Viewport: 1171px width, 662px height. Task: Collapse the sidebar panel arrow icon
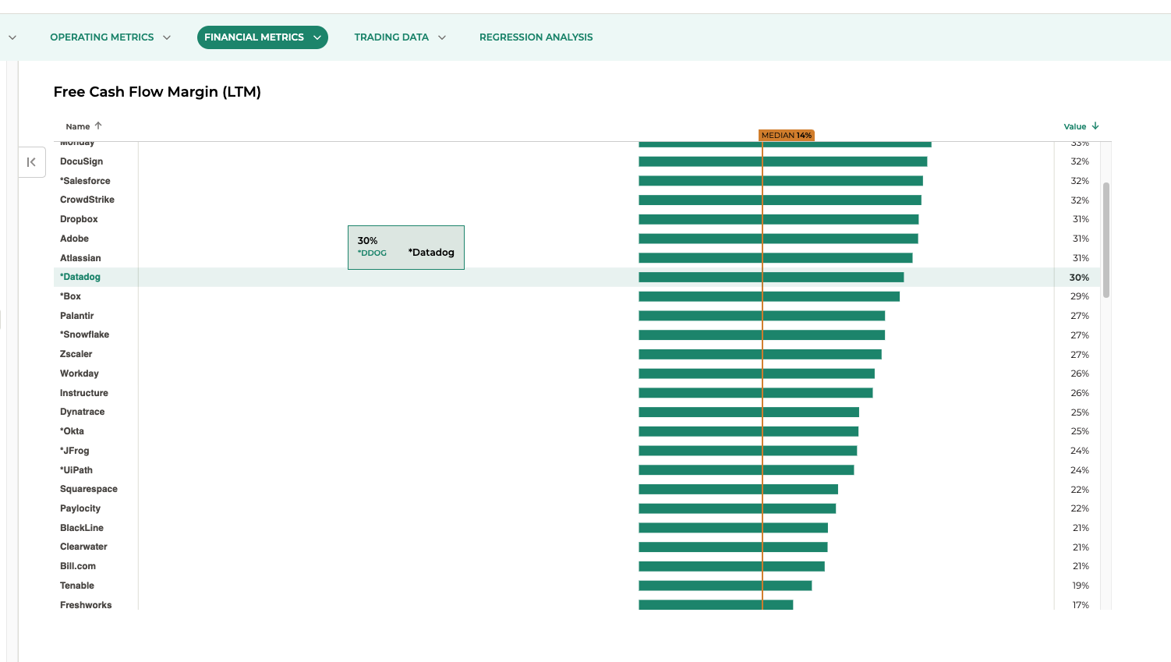(31, 162)
